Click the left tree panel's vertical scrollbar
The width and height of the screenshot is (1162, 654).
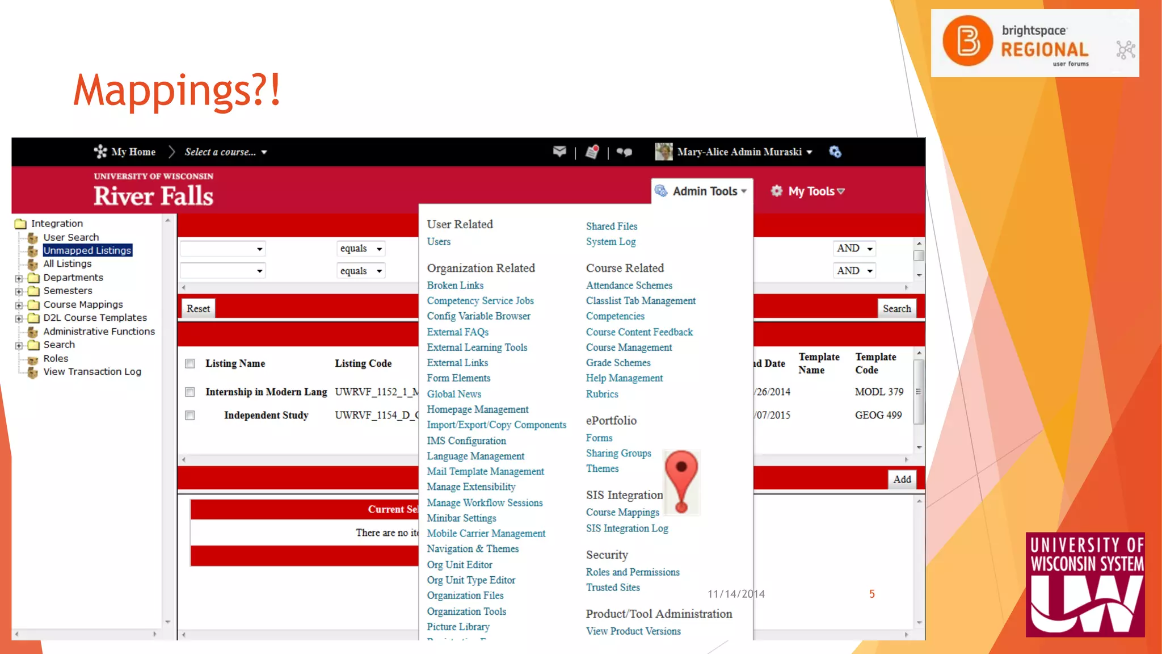pos(168,420)
